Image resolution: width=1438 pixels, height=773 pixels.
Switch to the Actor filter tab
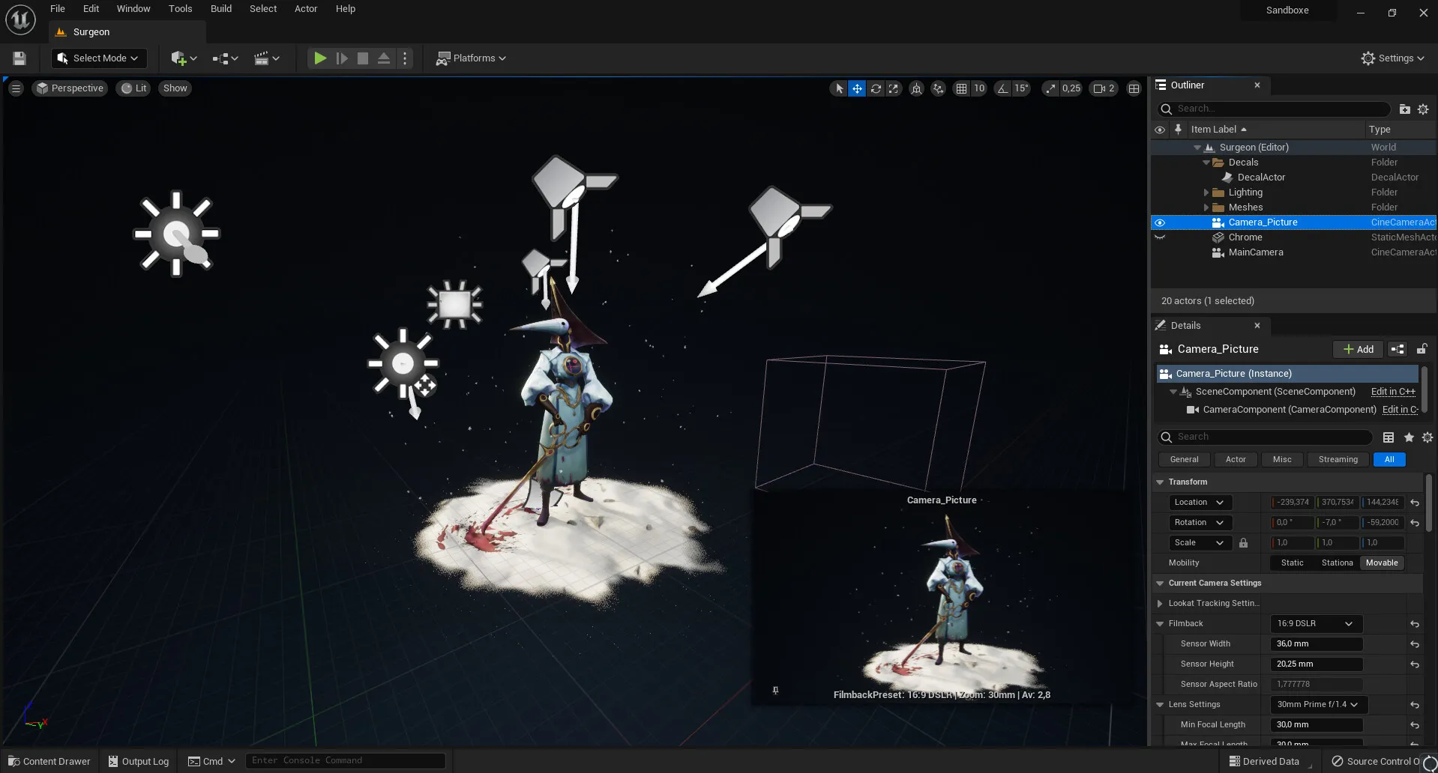[x=1235, y=460]
